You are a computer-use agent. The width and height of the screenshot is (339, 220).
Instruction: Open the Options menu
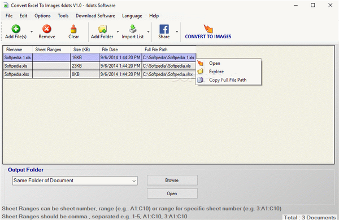click(42, 16)
